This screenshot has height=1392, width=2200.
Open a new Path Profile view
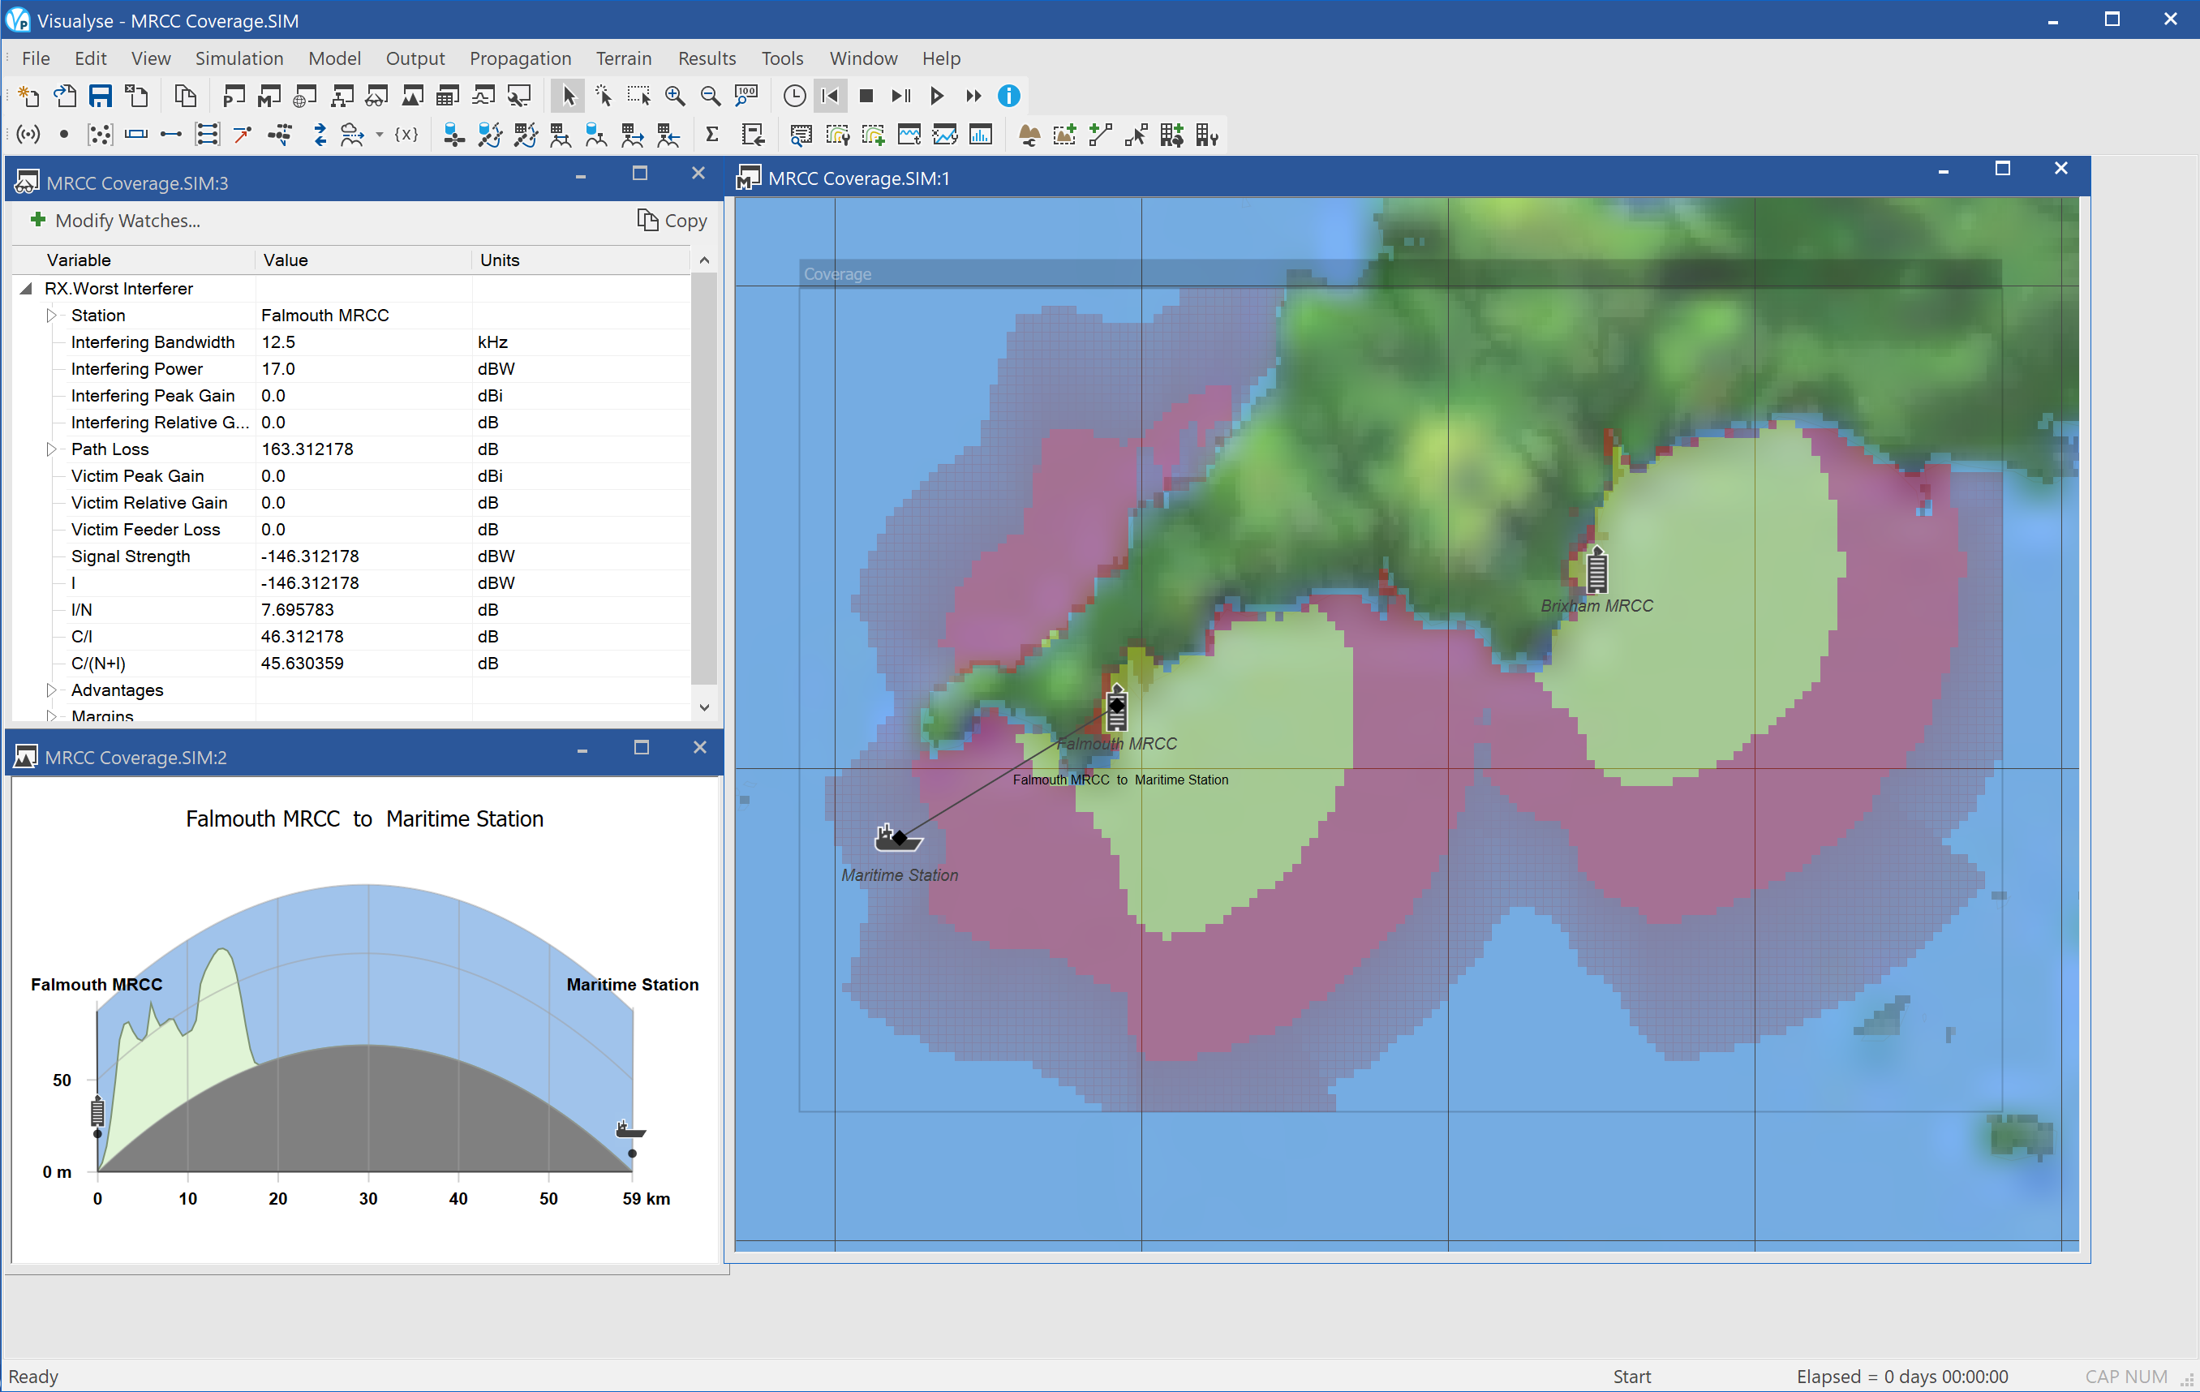[x=412, y=96]
